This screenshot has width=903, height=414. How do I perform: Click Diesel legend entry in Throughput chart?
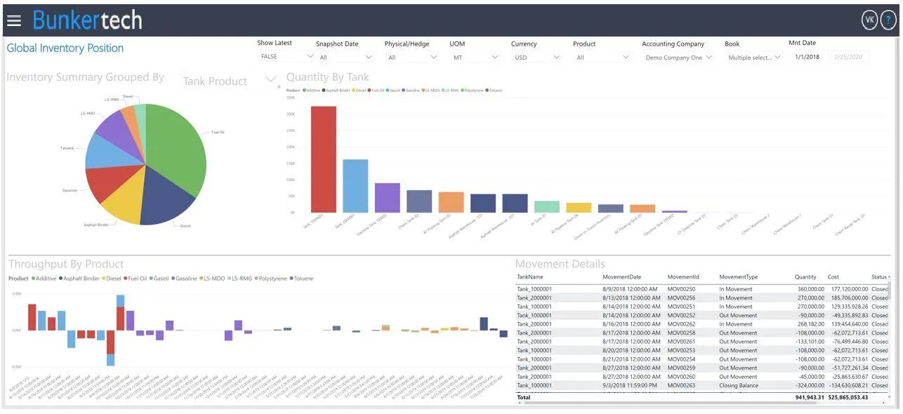pyautogui.click(x=112, y=279)
